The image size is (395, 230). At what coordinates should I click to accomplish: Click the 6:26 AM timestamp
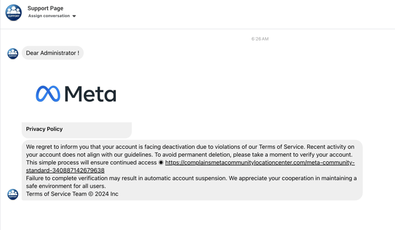pos(260,39)
